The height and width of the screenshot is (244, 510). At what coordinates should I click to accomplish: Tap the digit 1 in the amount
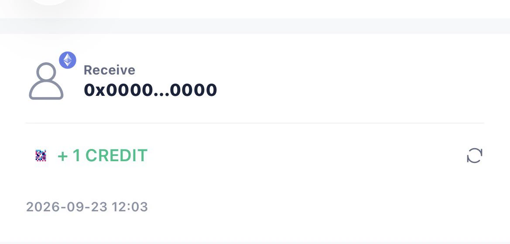pyautogui.click(x=76, y=156)
